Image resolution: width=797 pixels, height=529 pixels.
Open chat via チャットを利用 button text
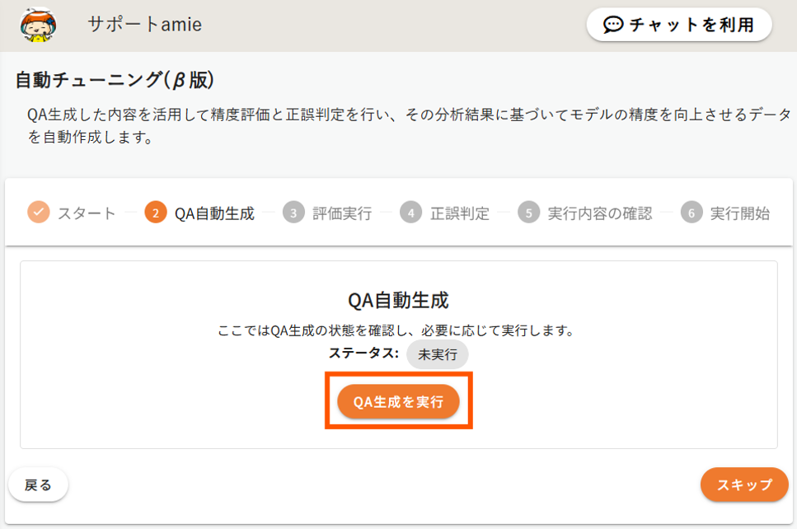[x=692, y=25]
